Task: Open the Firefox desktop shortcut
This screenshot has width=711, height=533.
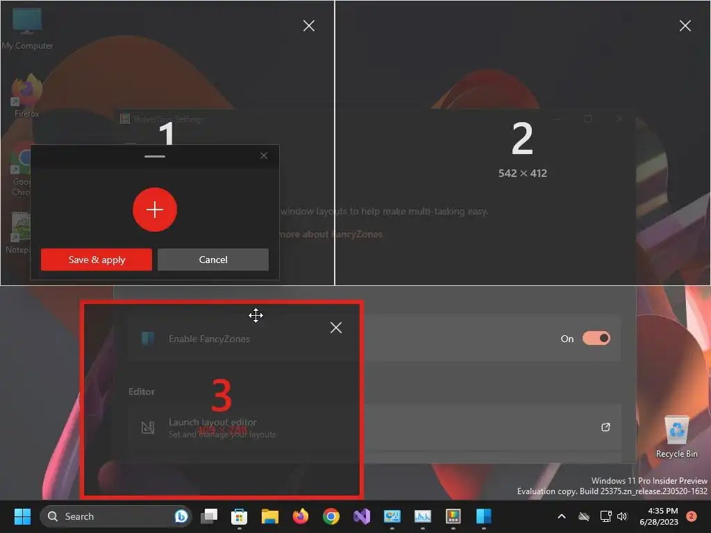Action: tap(26, 96)
